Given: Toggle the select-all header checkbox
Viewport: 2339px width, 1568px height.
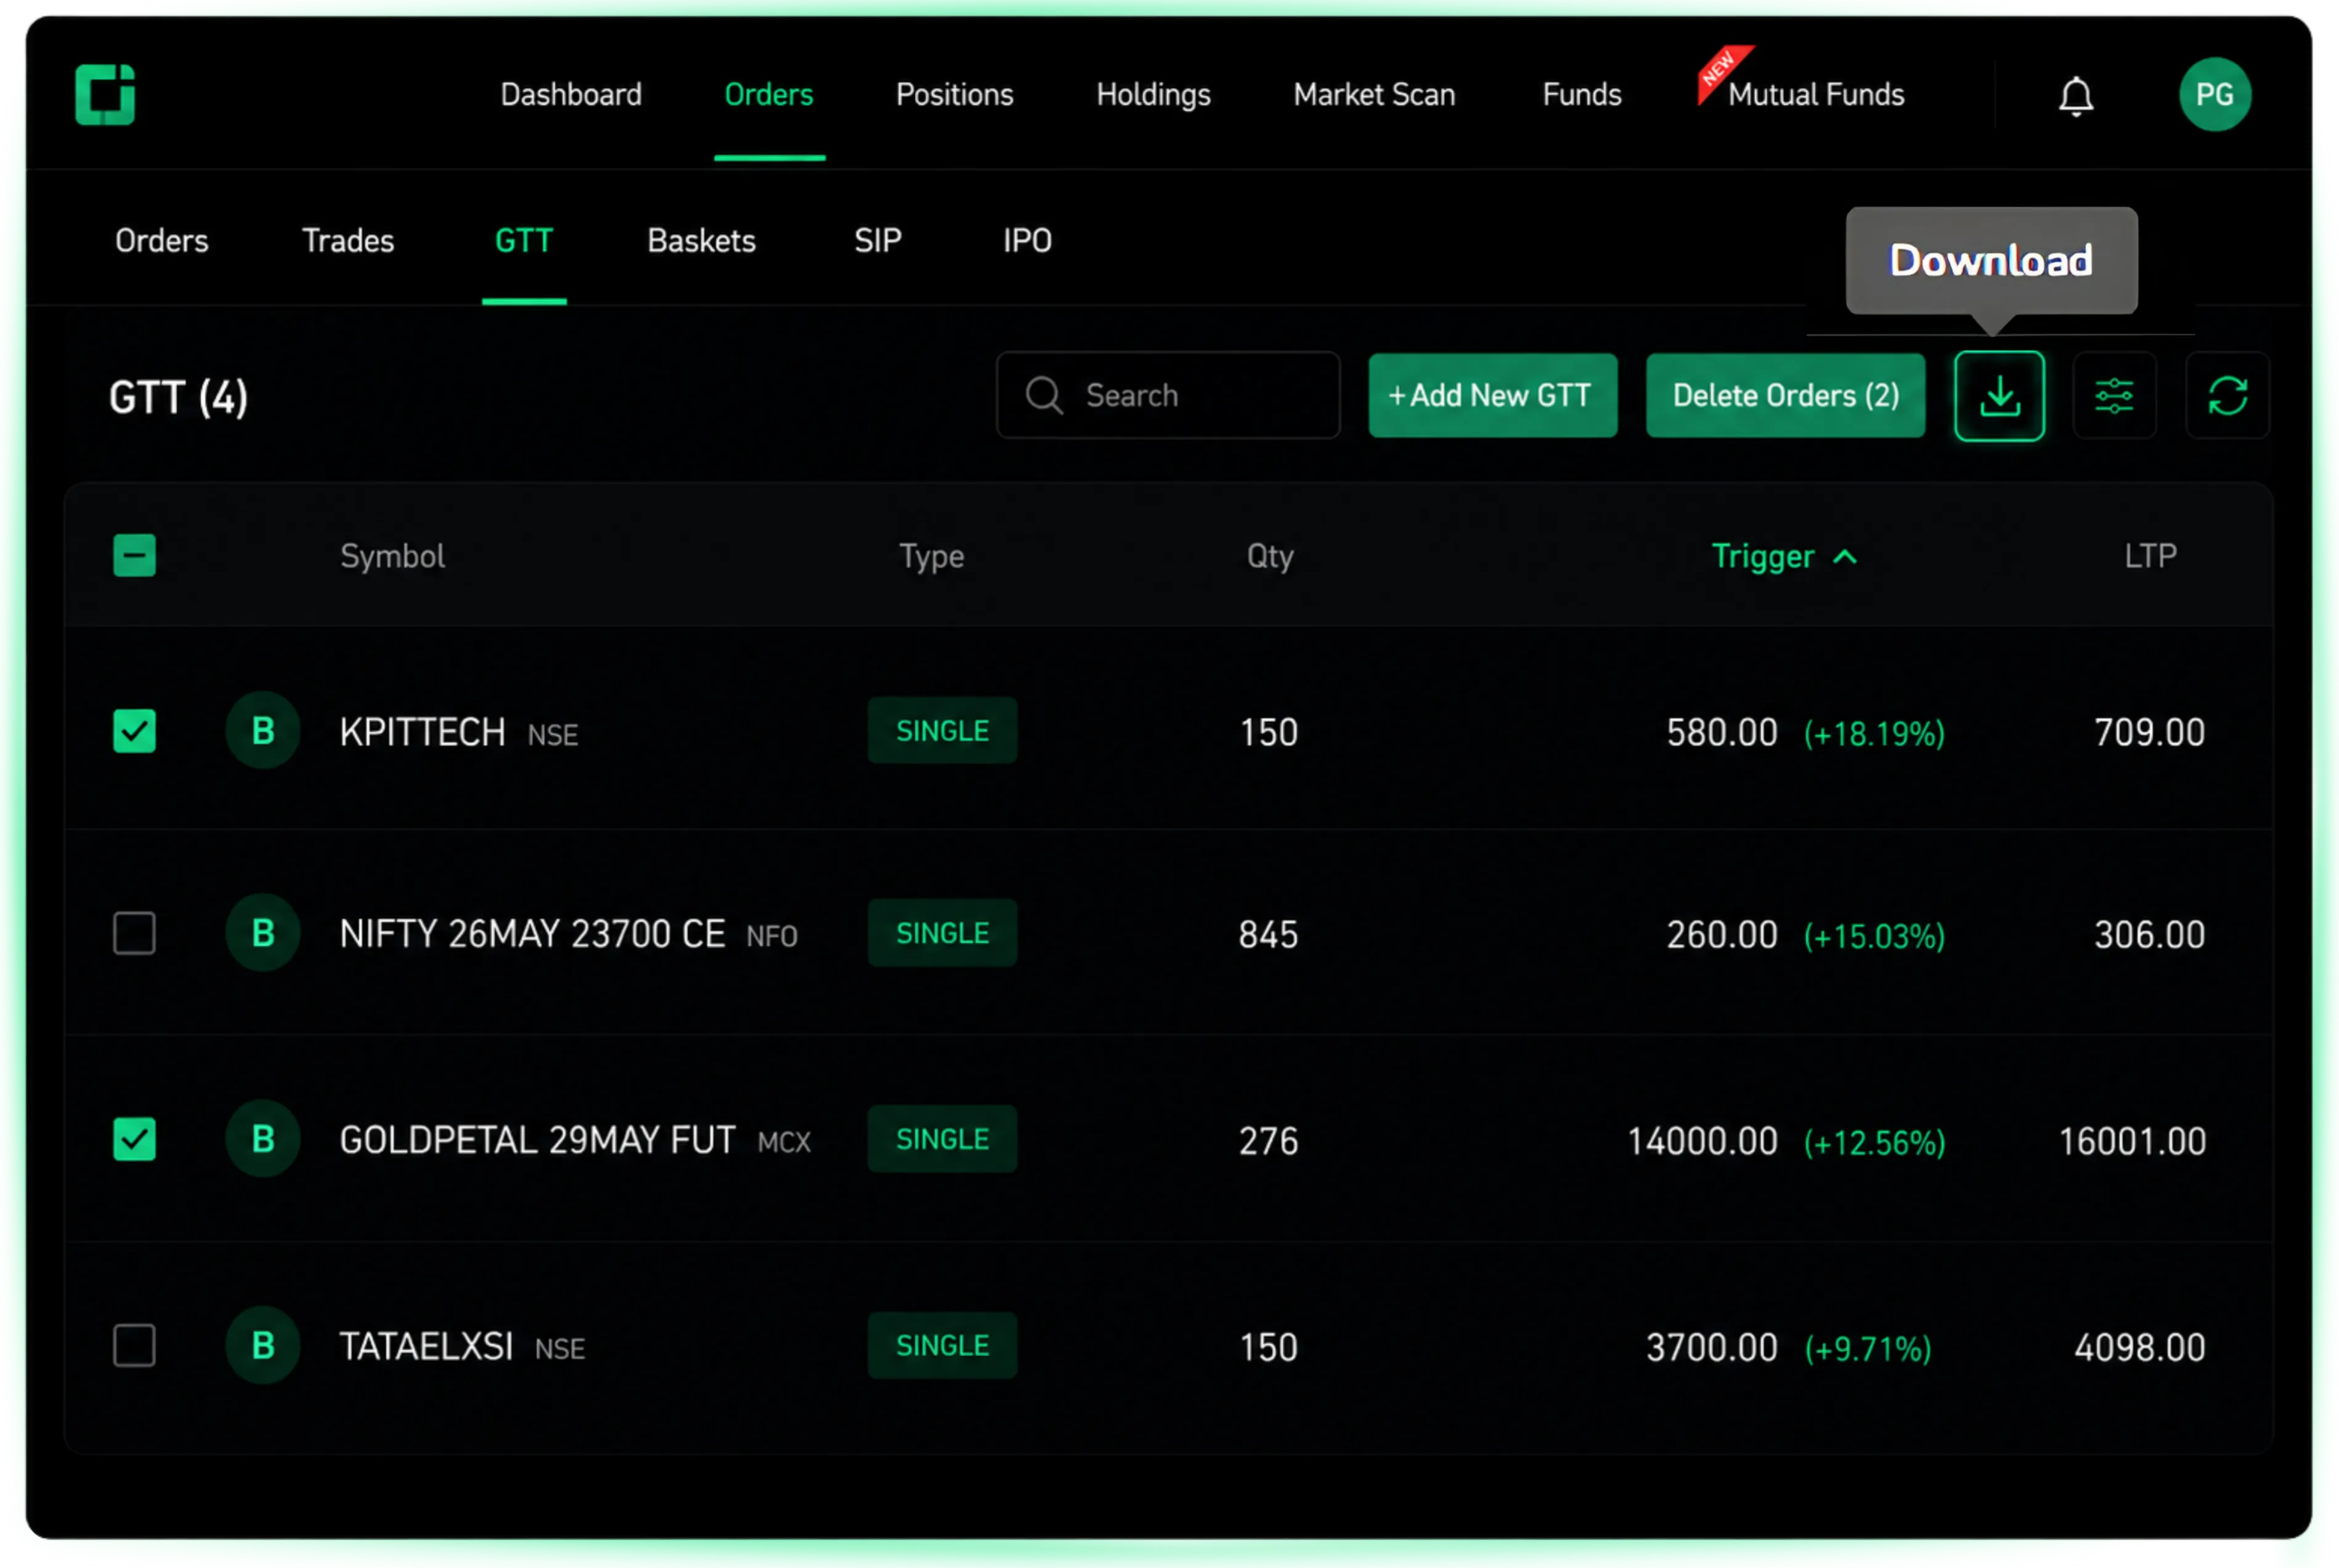Looking at the screenshot, I should (x=134, y=556).
